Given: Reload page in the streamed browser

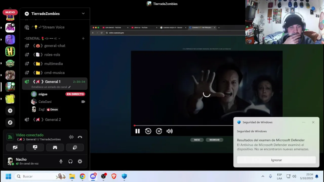Looking at the screenshot, I should (x=102, y=33).
